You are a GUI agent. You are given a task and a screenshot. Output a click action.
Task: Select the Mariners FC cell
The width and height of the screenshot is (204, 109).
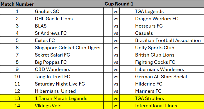click(169, 91)
